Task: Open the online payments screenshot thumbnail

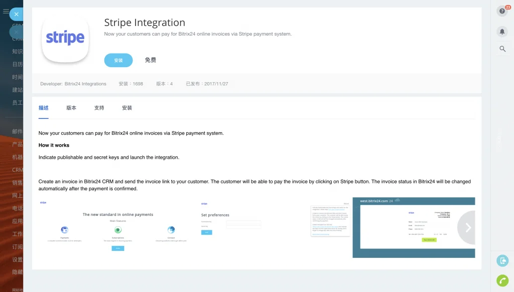Action: click(117, 227)
